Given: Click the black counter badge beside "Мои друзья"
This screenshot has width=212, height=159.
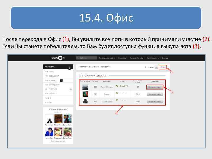Looking at the screenshot, I should point(61,80).
